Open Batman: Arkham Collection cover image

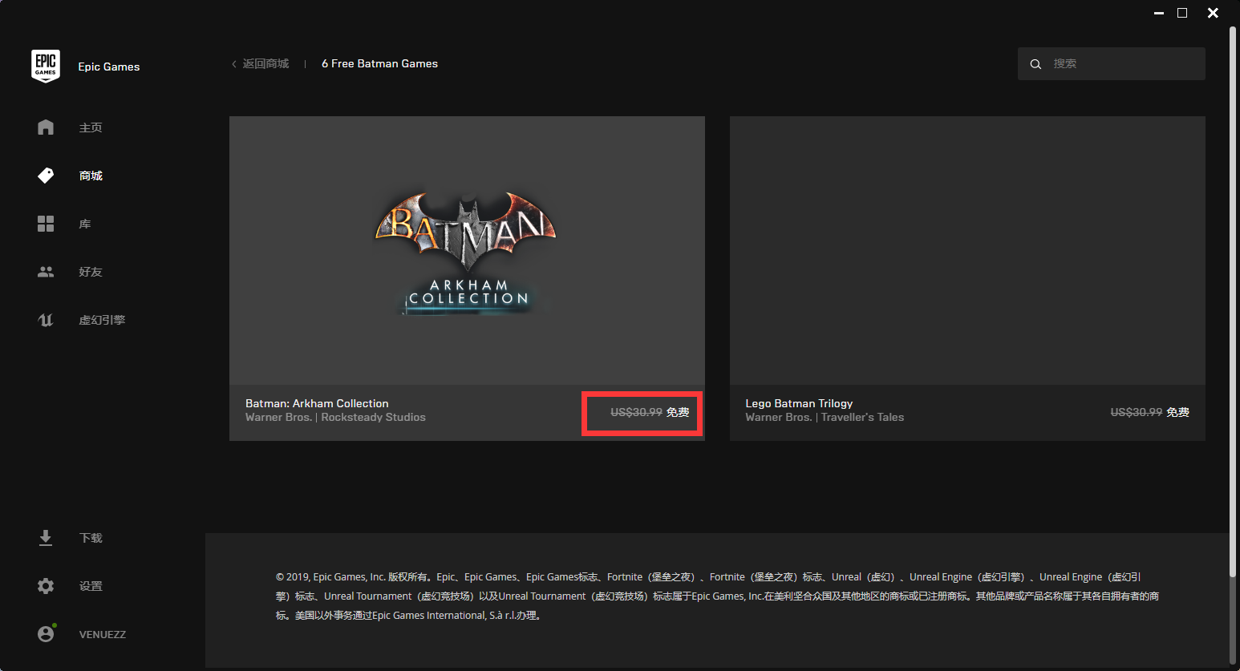tap(467, 250)
